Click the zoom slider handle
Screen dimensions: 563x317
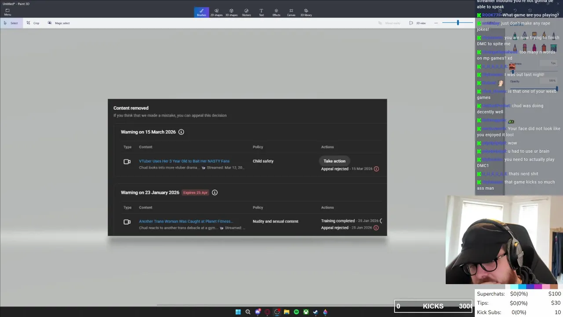coord(457,22)
